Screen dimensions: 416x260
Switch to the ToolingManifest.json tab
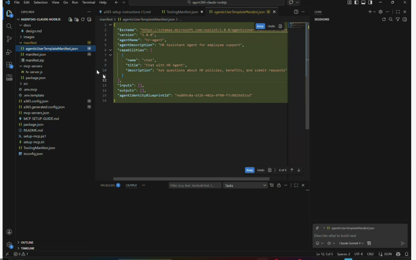coord(182,12)
